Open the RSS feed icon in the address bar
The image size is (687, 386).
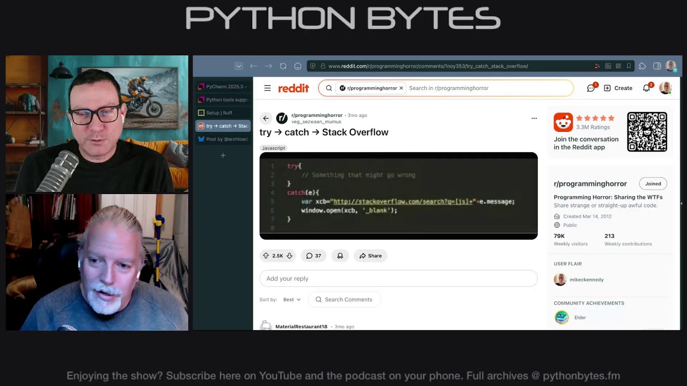[x=608, y=66]
